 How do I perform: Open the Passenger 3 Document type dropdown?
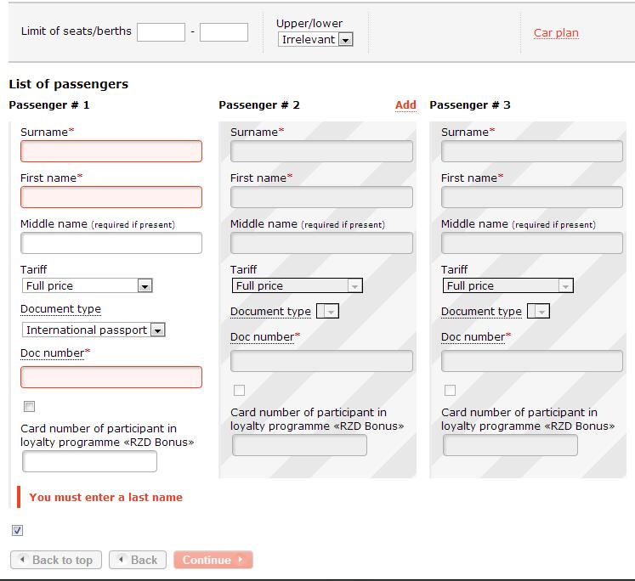click(538, 311)
